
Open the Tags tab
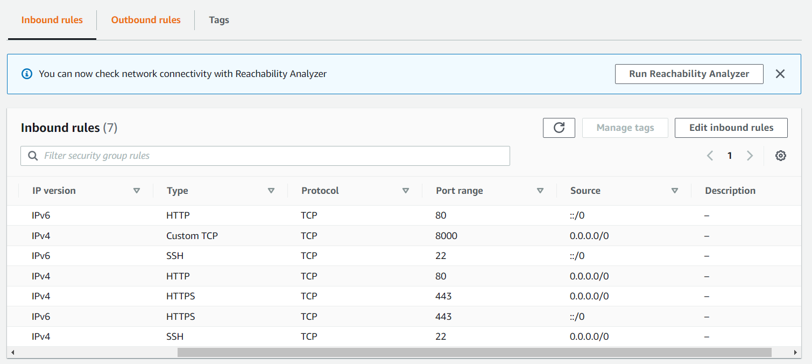219,20
